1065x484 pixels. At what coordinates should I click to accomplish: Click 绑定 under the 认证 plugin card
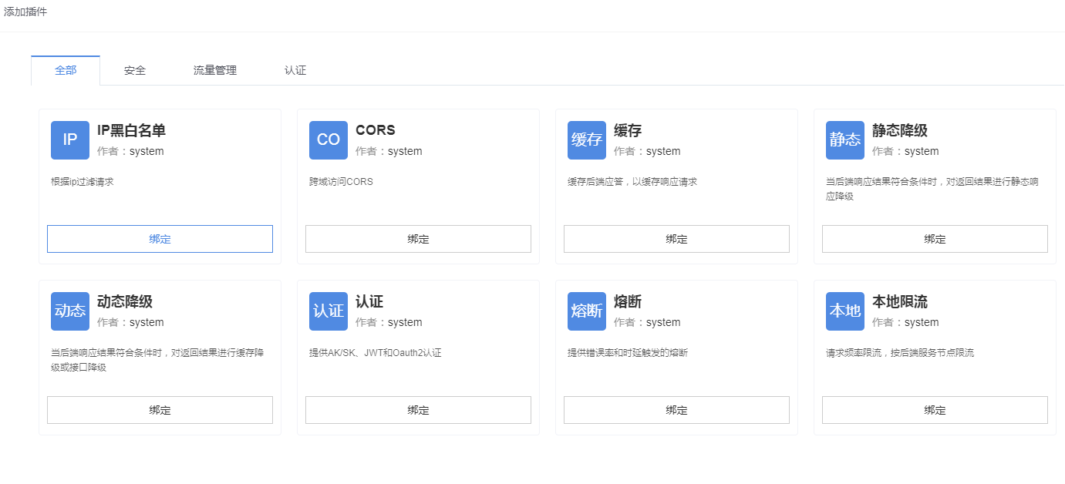[418, 410]
